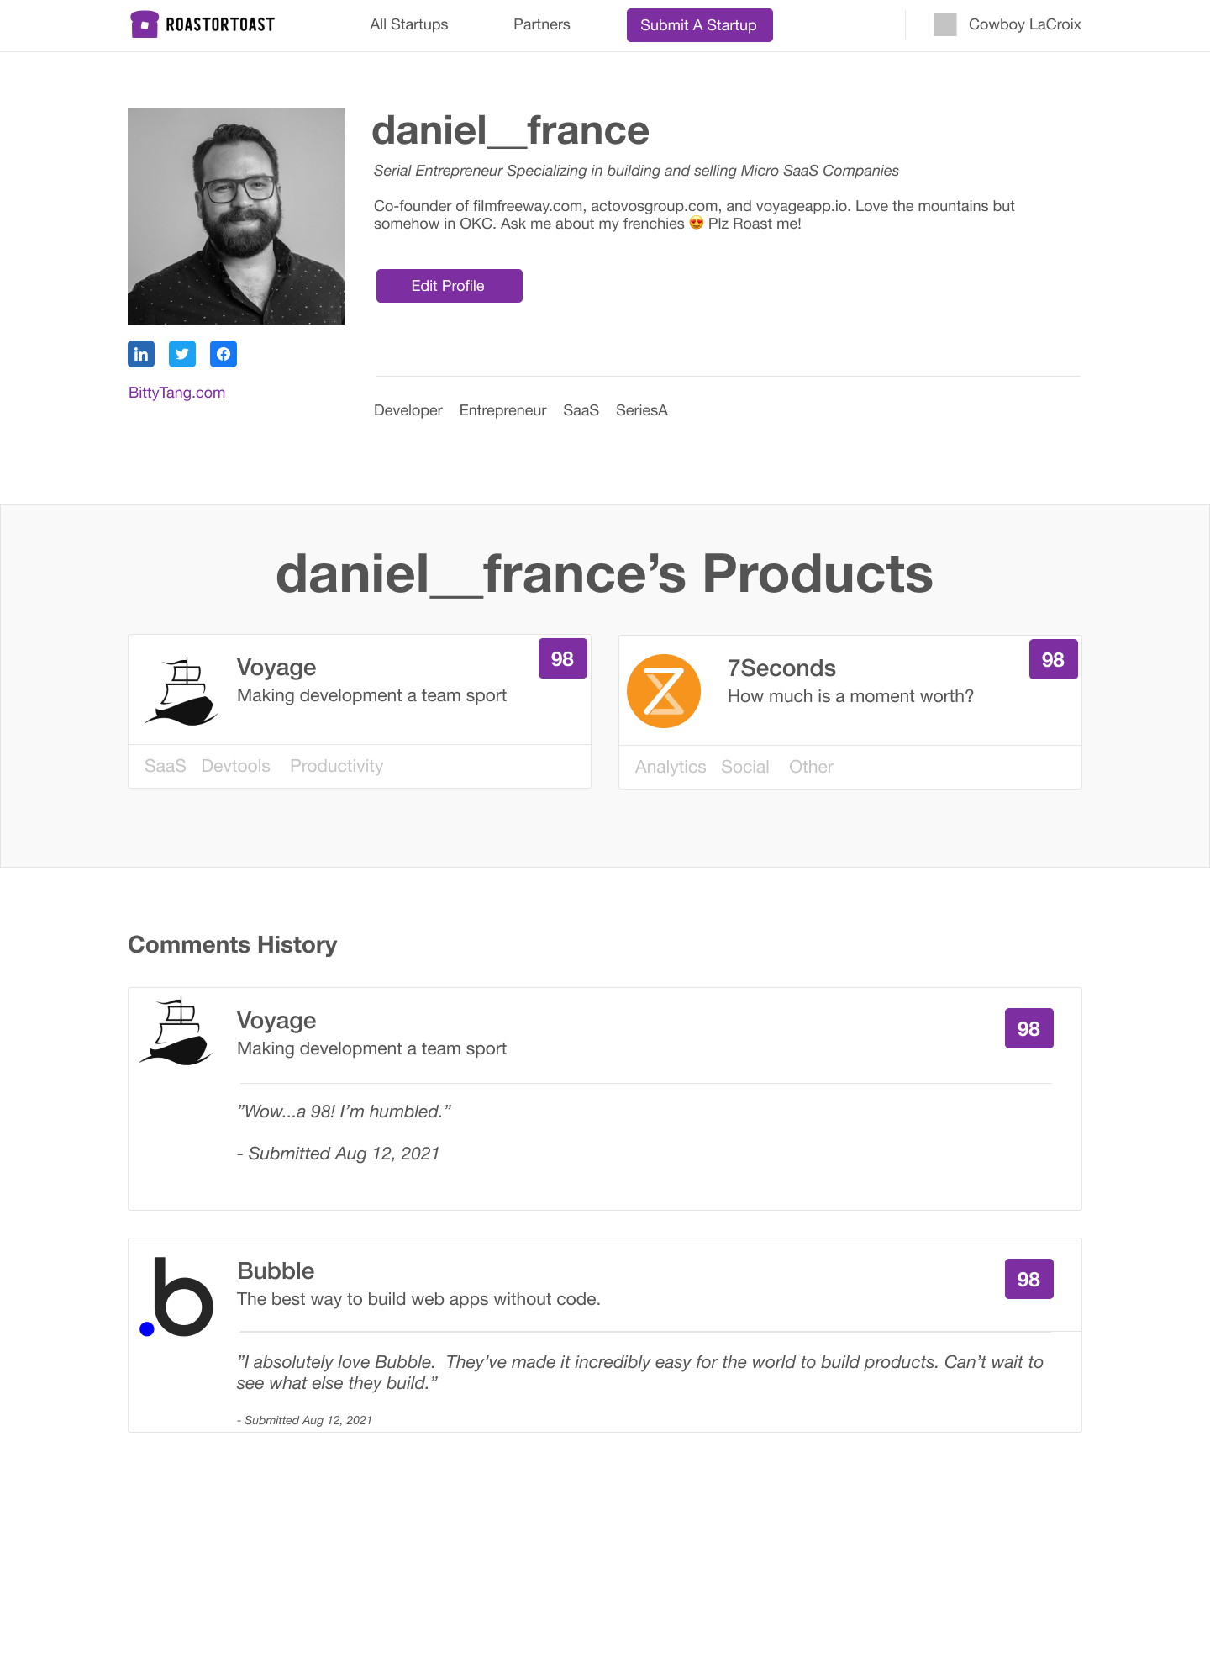1210x1653 pixels.
Task: Open the Facebook profile icon
Action: (224, 354)
